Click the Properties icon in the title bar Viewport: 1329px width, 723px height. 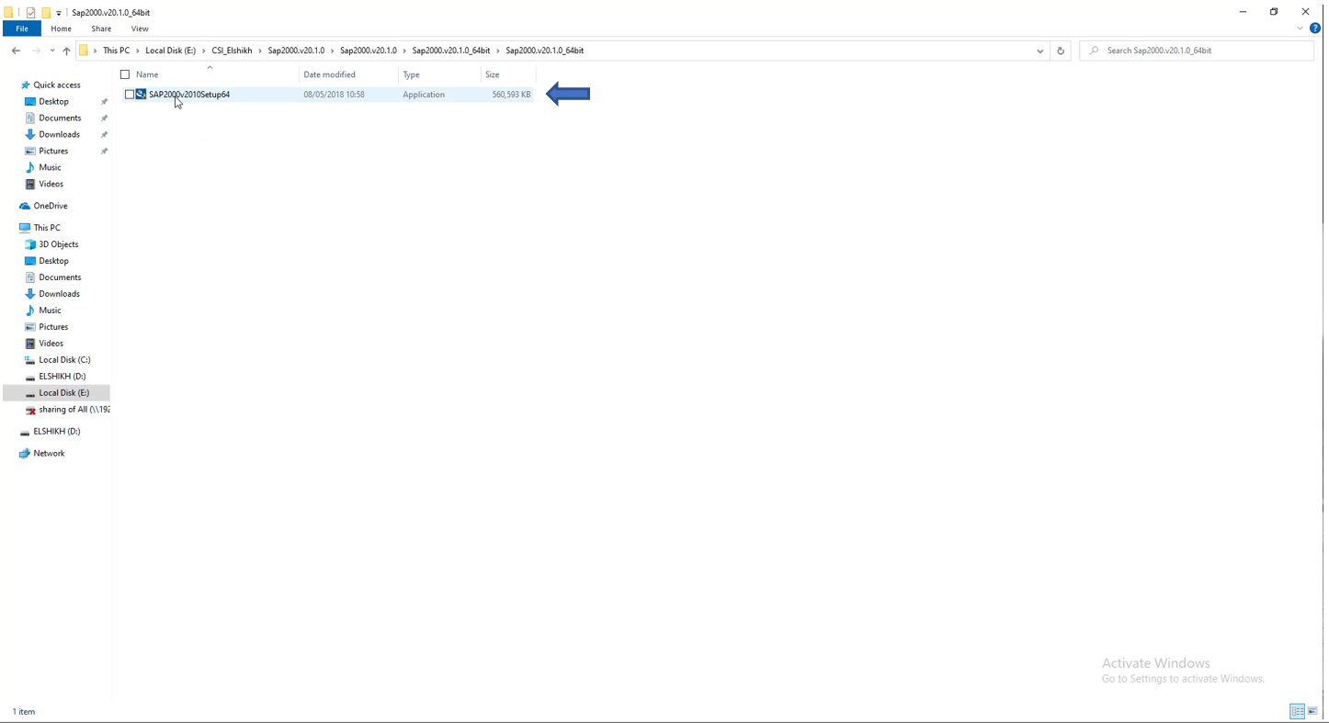click(x=30, y=13)
